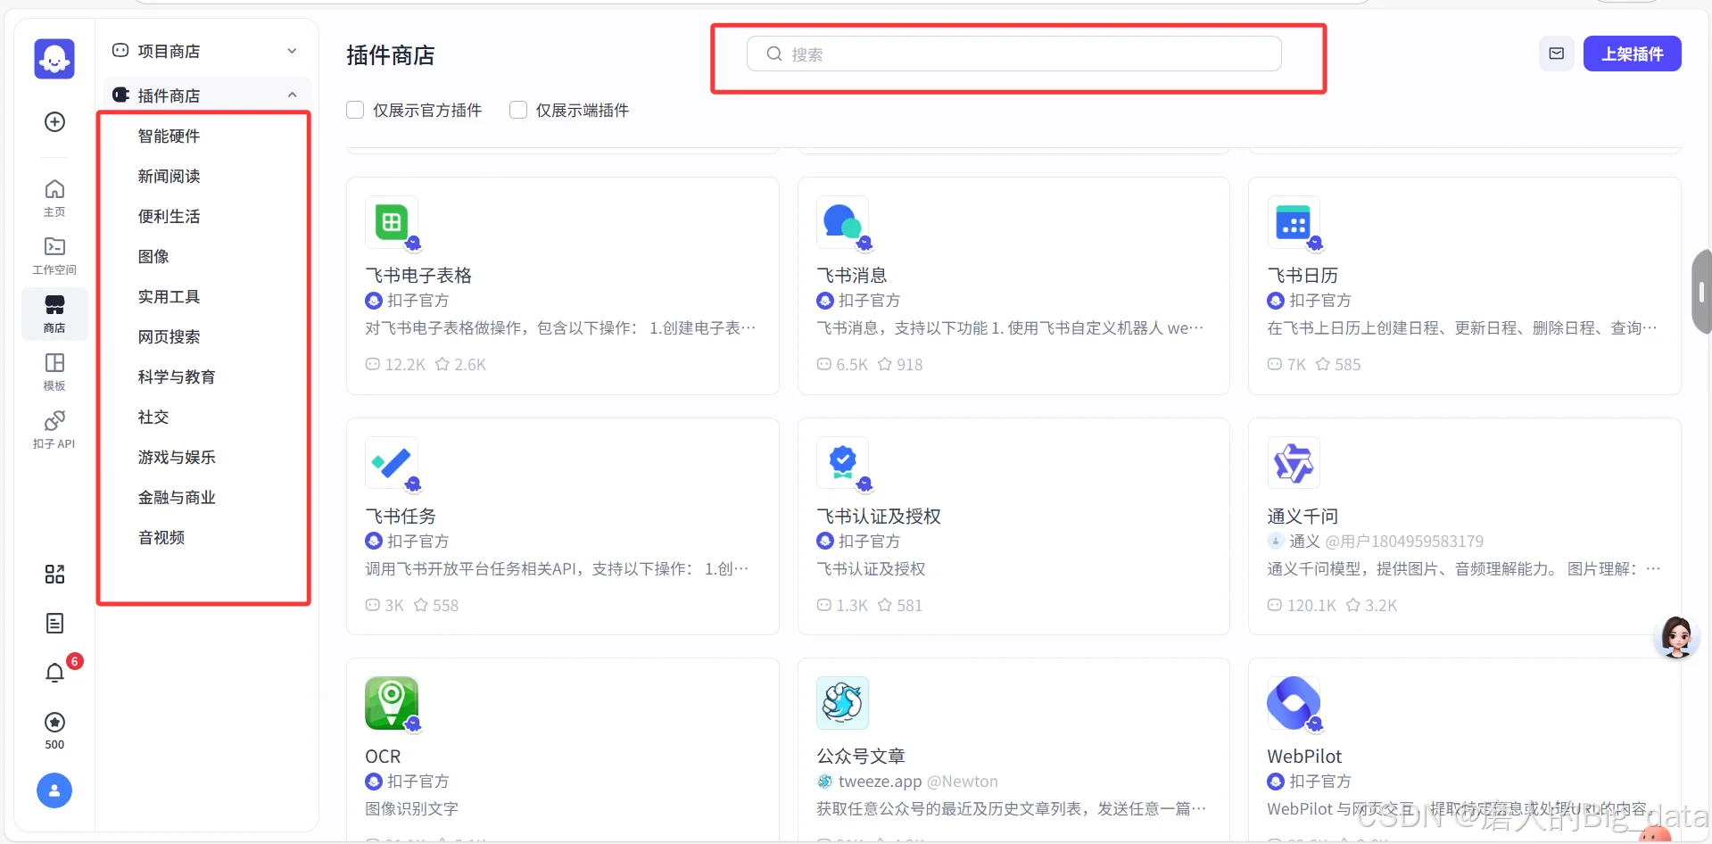Image resolution: width=1712 pixels, height=844 pixels.
Task: Open 模板 templates icon
Action: pos(54,363)
